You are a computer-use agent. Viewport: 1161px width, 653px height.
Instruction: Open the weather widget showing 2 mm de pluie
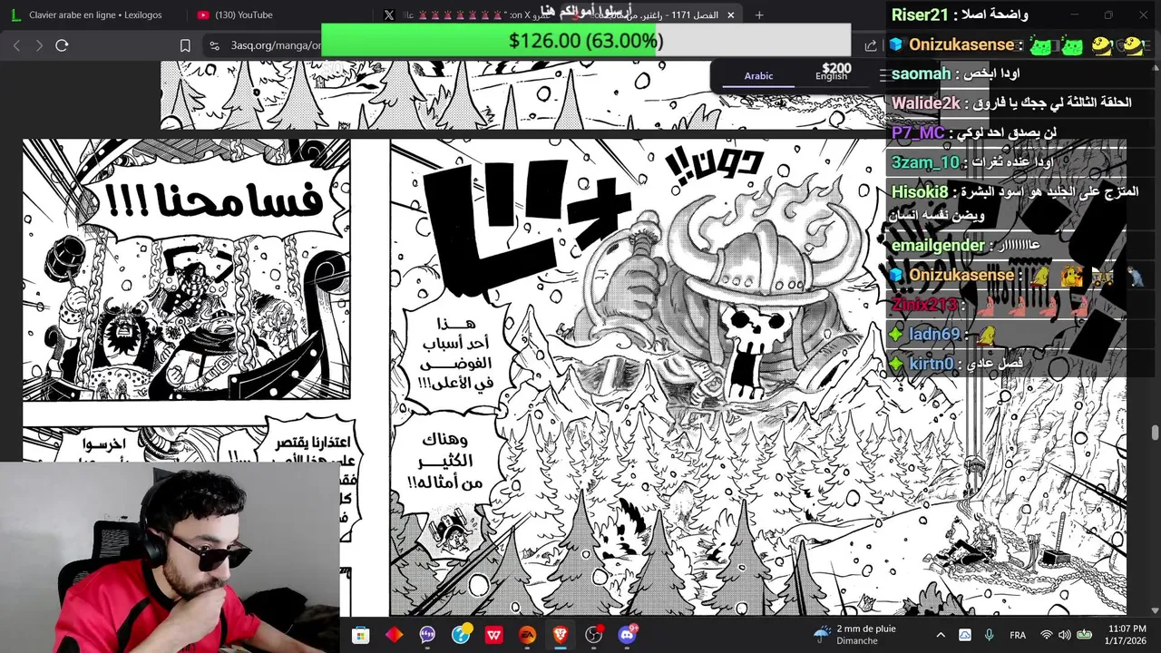click(855, 635)
